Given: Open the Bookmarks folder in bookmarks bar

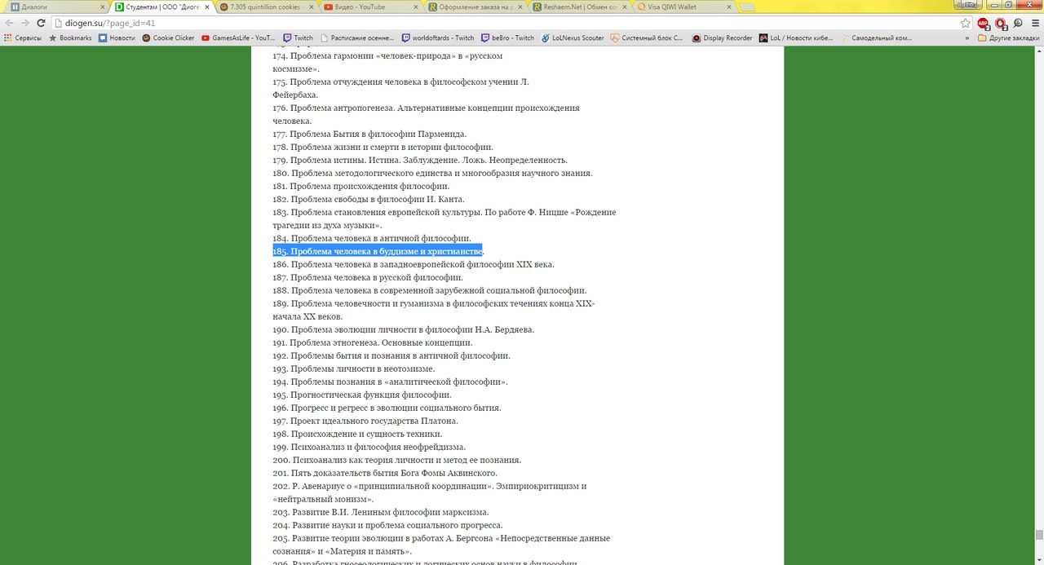Looking at the screenshot, I should 70,38.
